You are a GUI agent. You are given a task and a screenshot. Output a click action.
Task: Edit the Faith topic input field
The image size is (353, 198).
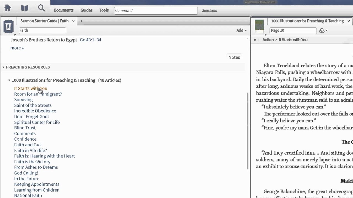42,31
